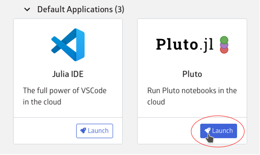This screenshot has height=155, width=260.
Task: Click the Default Applications (3) heading
Action: coord(81,10)
